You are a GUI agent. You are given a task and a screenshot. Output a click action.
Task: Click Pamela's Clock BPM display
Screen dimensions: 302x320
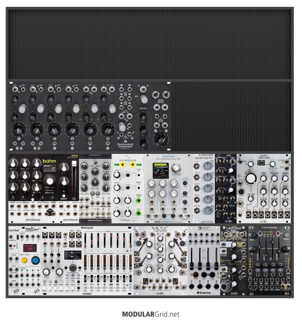pos(30,248)
